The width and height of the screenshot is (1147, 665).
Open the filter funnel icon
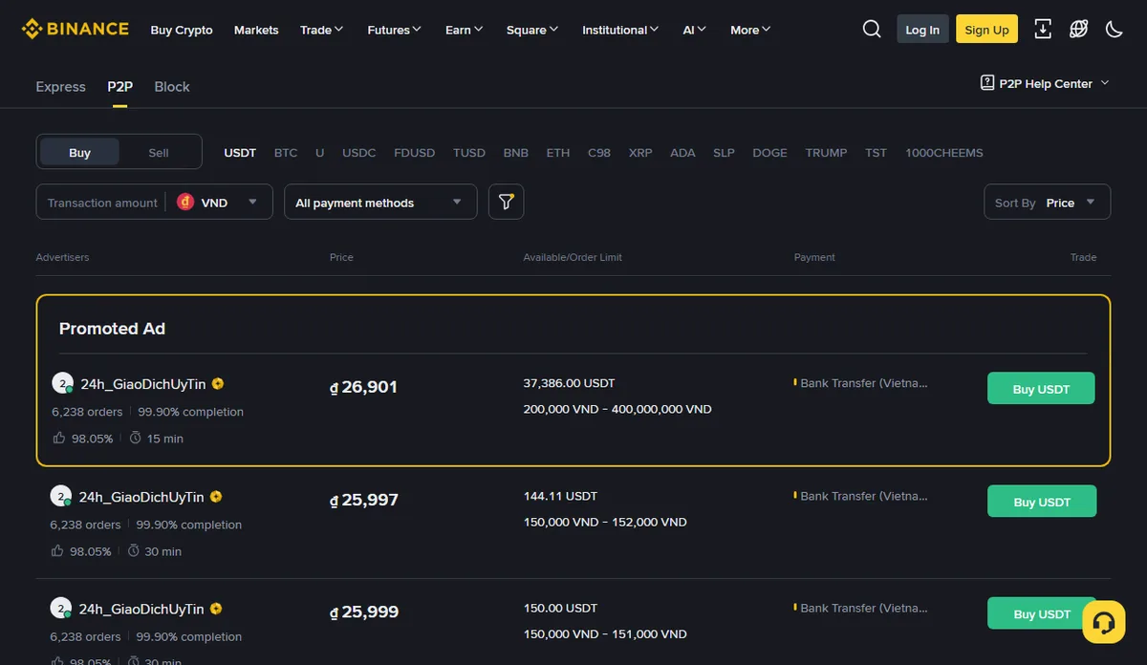point(507,202)
